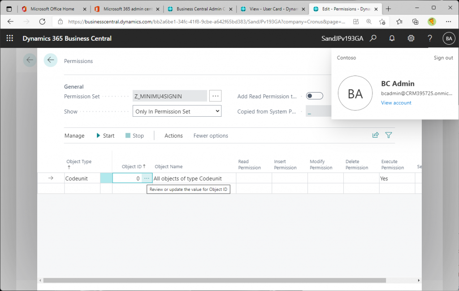Click the Execute Permission cell showing Yes
Viewport: 459px width, 291px height.
pyautogui.click(x=397, y=178)
